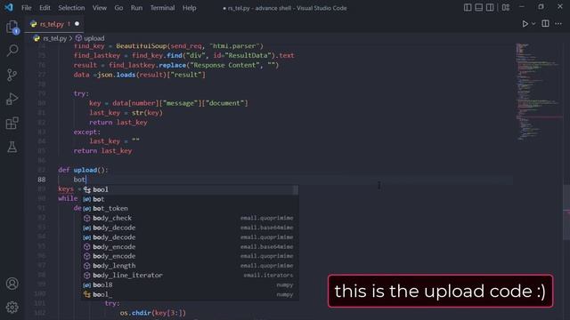Image resolution: width=570 pixels, height=320 pixels.
Task: Select the body_length suggestion
Action: click(x=189, y=266)
